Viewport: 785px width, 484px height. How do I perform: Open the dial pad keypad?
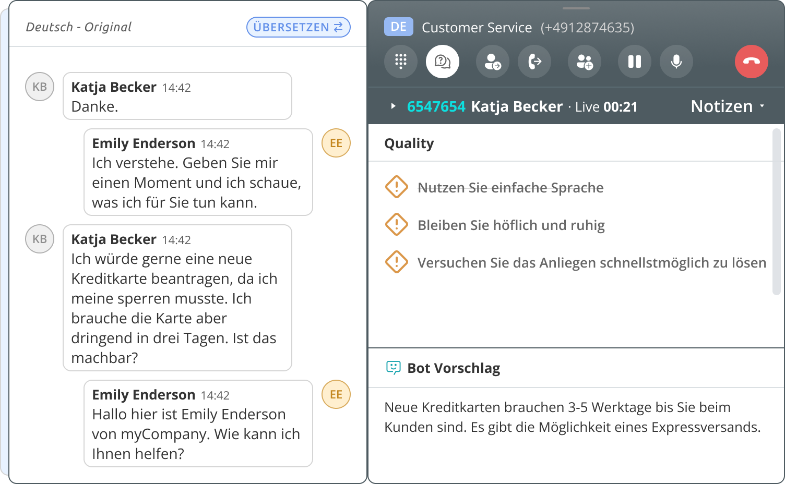pyautogui.click(x=400, y=62)
